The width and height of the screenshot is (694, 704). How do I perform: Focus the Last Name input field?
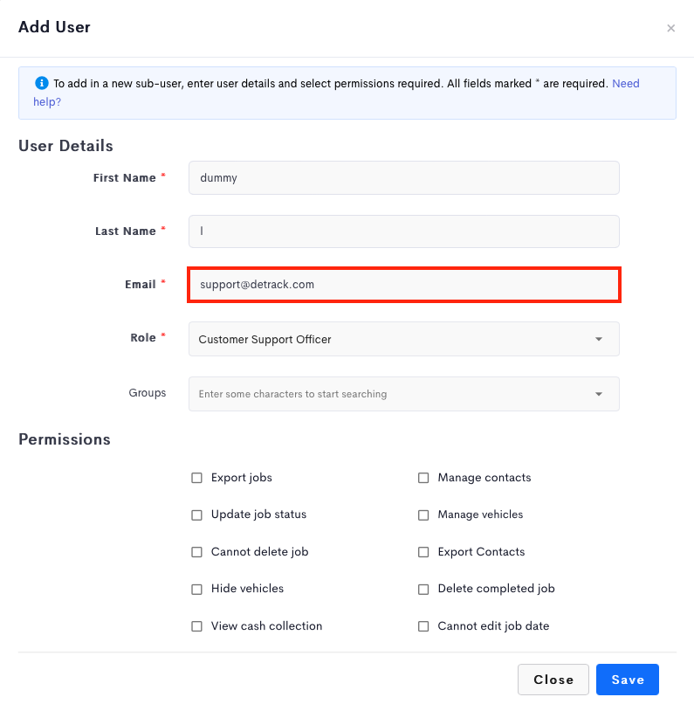click(404, 231)
